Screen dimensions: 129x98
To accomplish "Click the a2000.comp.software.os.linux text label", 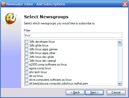I will pos(48,64).
